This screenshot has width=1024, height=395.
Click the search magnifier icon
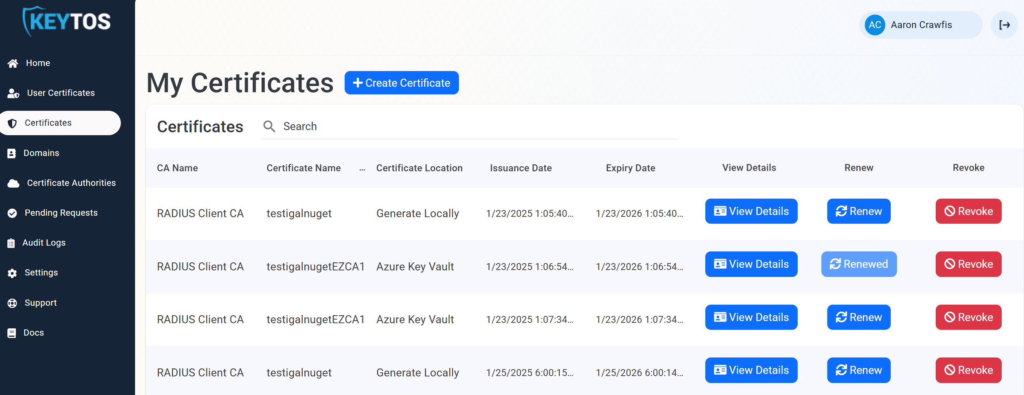[269, 126]
